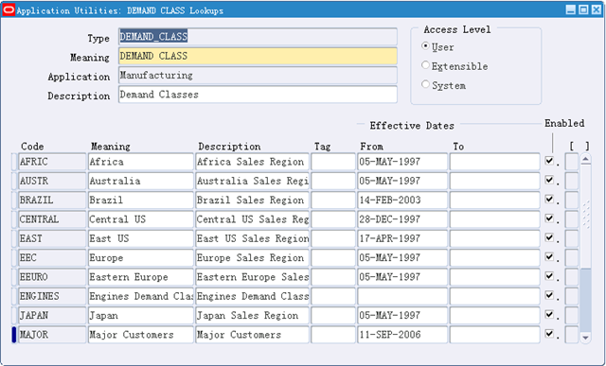Choose the System access level option

coord(425,84)
